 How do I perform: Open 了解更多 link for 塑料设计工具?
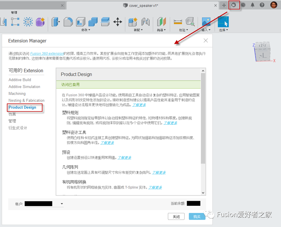107,143
